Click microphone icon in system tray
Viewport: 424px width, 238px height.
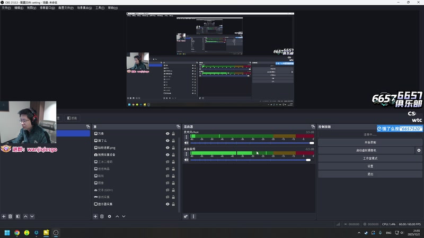tap(380, 233)
